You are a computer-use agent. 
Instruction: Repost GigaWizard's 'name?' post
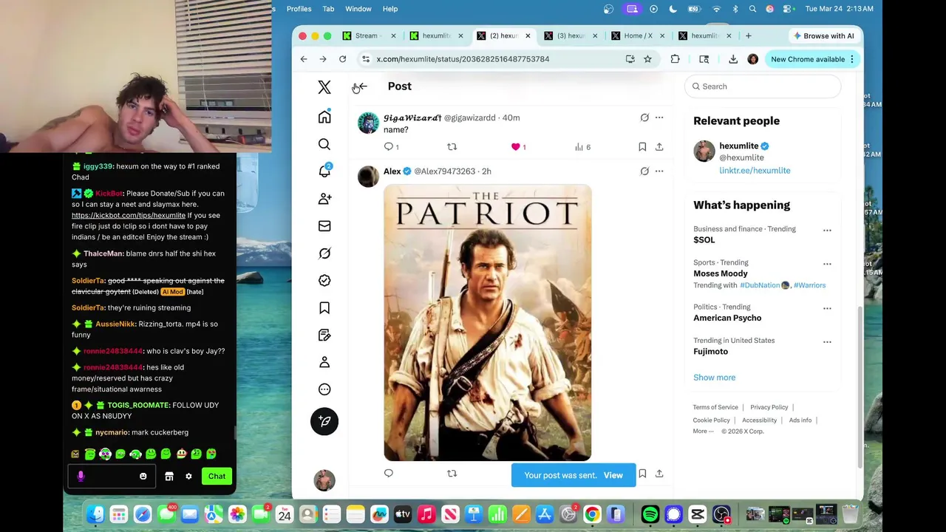click(x=452, y=147)
